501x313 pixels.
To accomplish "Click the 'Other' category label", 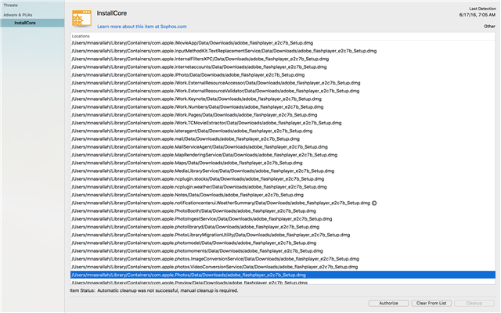I will 489,27.
